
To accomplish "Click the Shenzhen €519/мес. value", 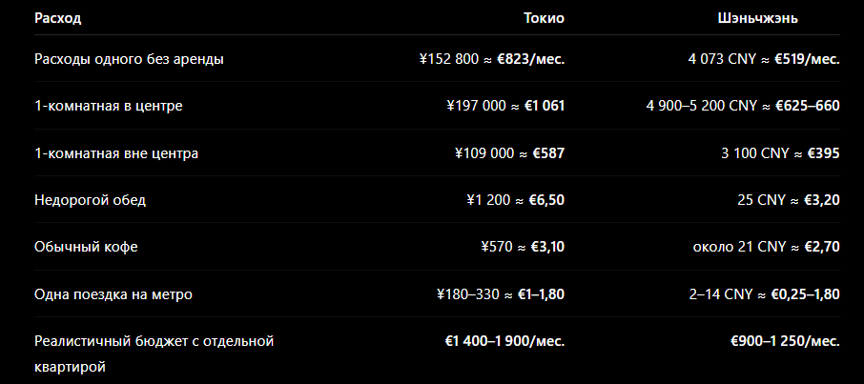I will pos(807,59).
